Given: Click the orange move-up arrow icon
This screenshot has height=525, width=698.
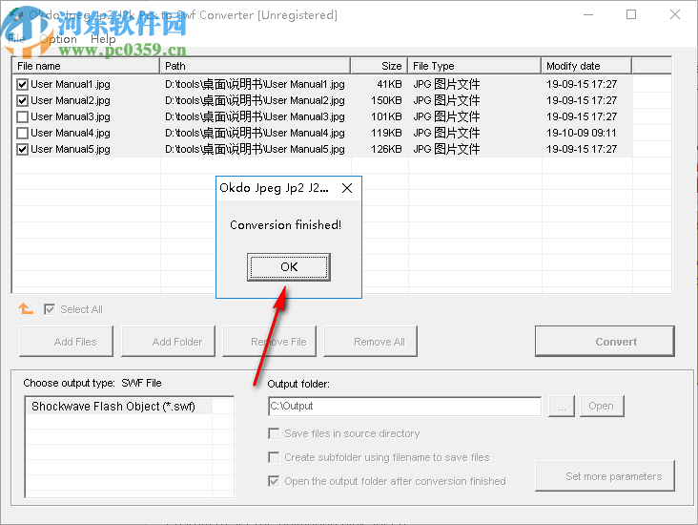Looking at the screenshot, I should click(26, 308).
